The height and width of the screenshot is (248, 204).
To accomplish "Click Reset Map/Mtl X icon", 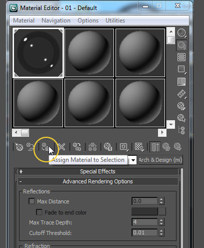I will click(x=61, y=147).
